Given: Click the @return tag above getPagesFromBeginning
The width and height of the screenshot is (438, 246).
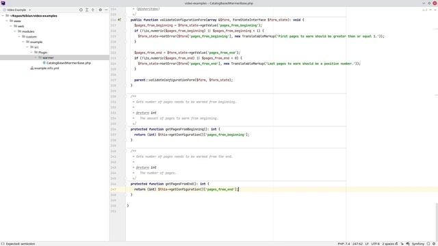Looking at the screenshot, I should tap(142, 113).
